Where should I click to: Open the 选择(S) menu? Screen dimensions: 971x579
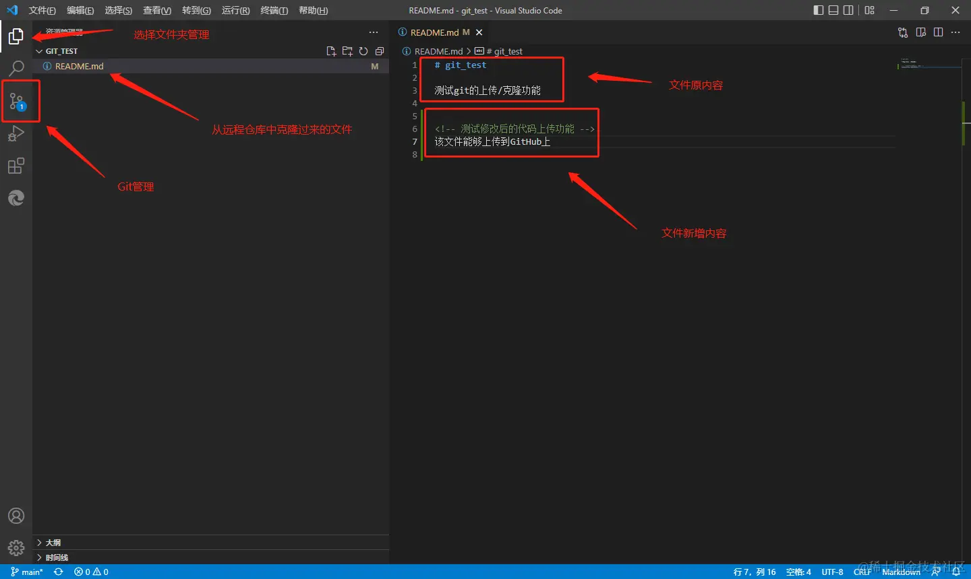click(119, 10)
